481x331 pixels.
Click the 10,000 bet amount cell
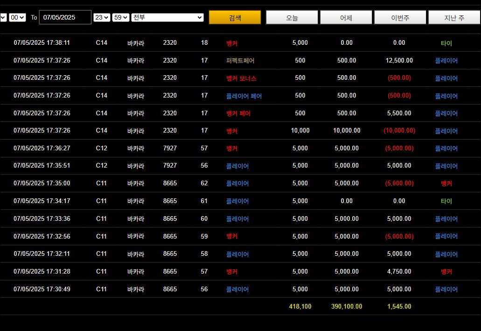[300, 131]
